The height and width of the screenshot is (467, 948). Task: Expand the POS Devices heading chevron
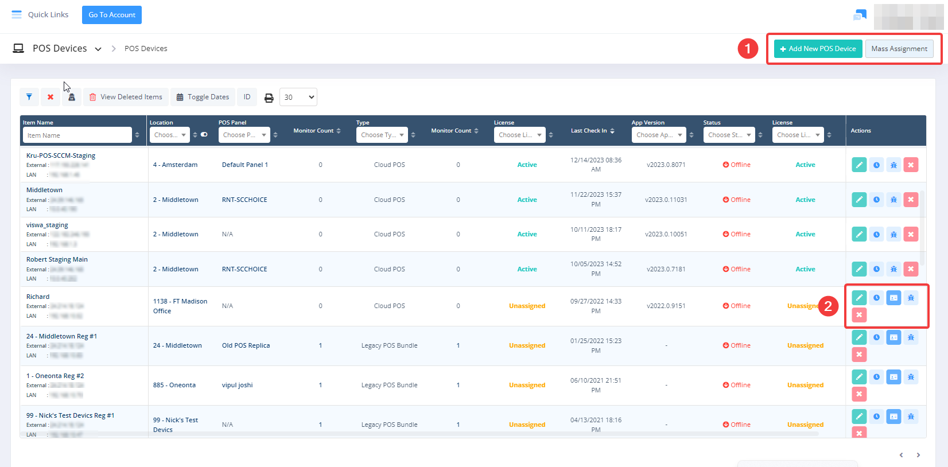point(98,49)
